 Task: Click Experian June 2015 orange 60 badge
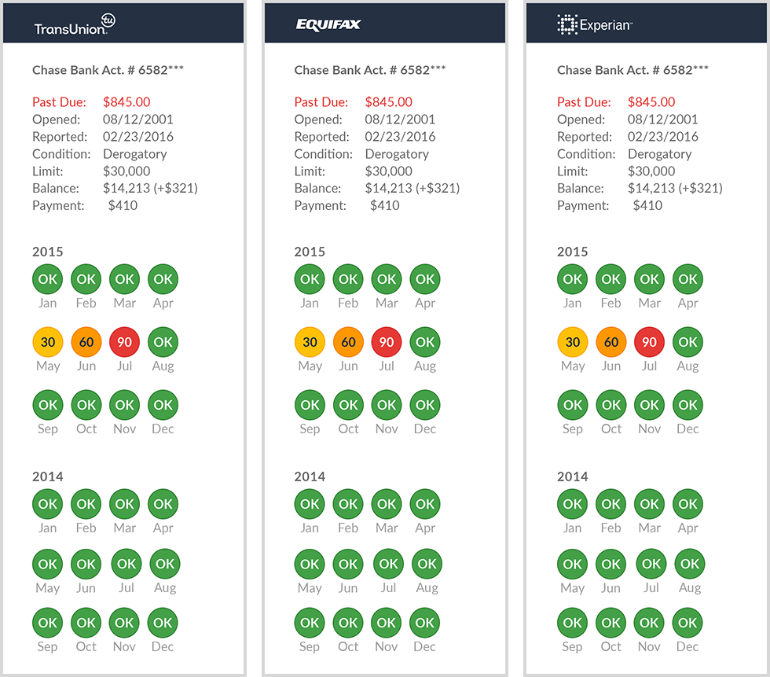(611, 343)
